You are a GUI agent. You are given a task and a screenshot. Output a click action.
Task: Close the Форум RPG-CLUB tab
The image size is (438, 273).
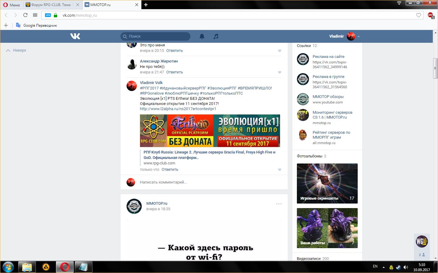pyautogui.click(x=78, y=5)
